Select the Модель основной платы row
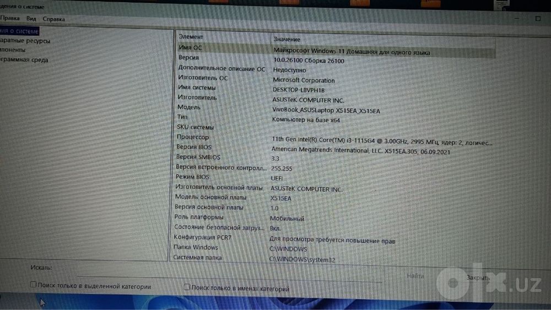This screenshot has height=310, width=551. point(211,197)
